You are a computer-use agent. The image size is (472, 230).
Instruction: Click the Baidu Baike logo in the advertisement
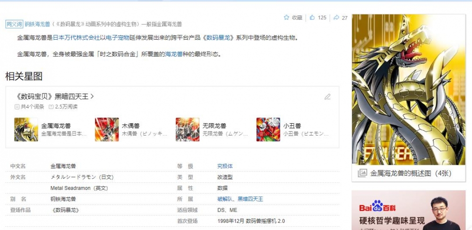377,206
